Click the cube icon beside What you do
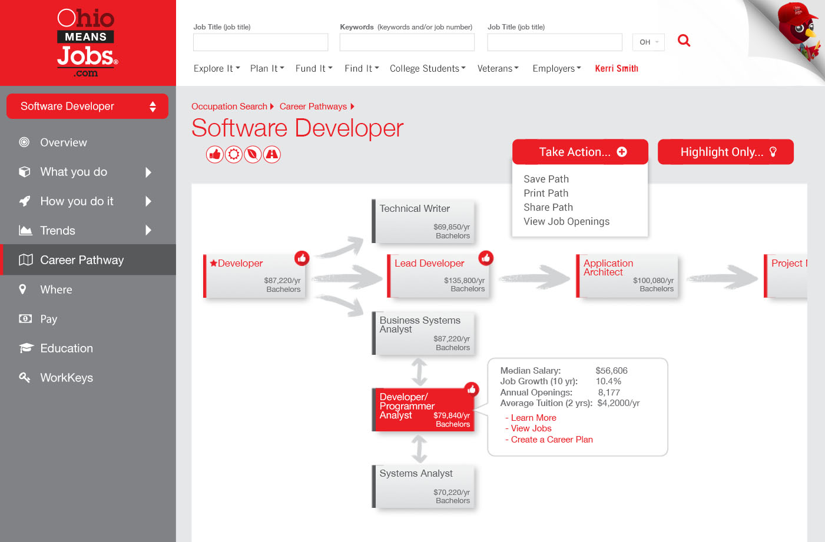 [25, 172]
